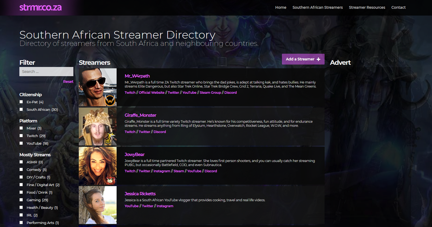Join Giraffe_Monster's Discord
The height and width of the screenshot is (227, 432).
point(159,132)
